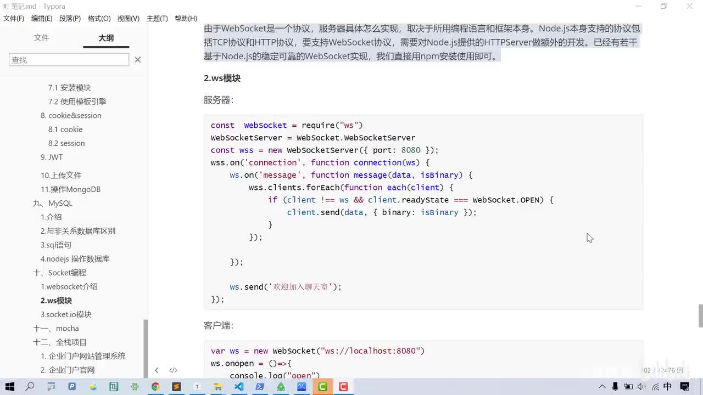Screen dimensions: 703x395
Task: Open outline section 九、MySQL
Action: click(x=53, y=204)
